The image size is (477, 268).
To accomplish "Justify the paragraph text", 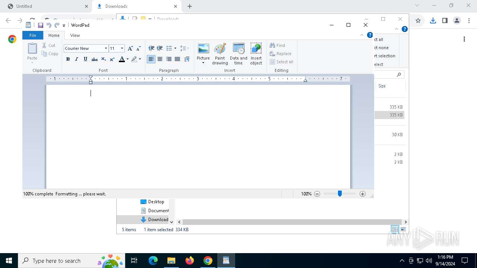I will point(177,59).
